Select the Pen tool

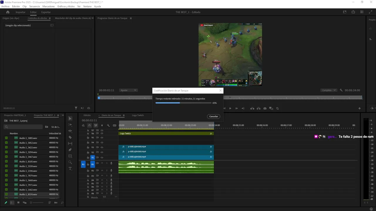70,150
